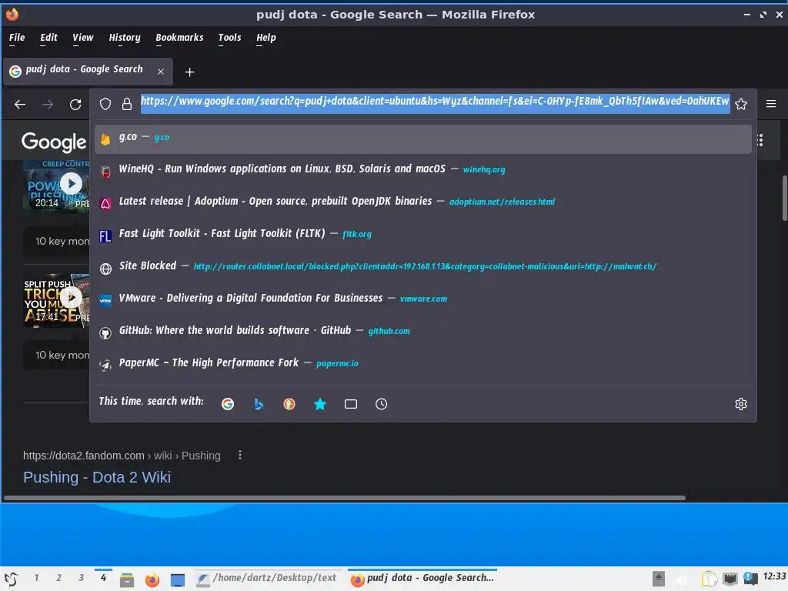Search history with the clock icon
This screenshot has width=788, height=591.
tap(382, 403)
